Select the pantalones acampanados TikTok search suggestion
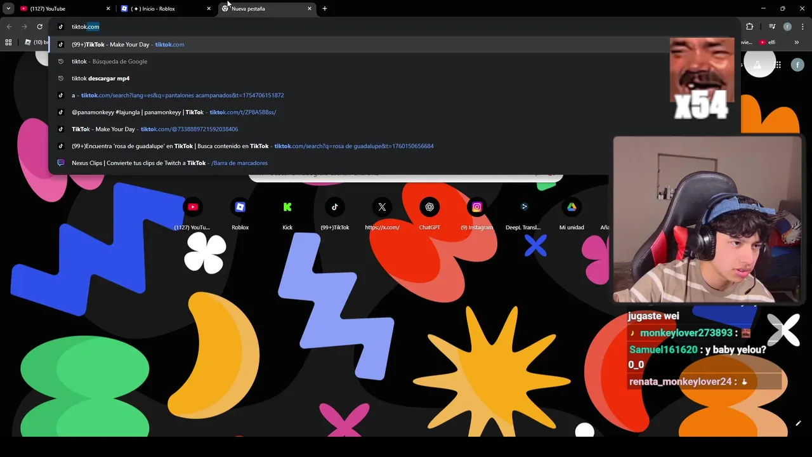Image resolution: width=812 pixels, height=457 pixels. point(393,95)
